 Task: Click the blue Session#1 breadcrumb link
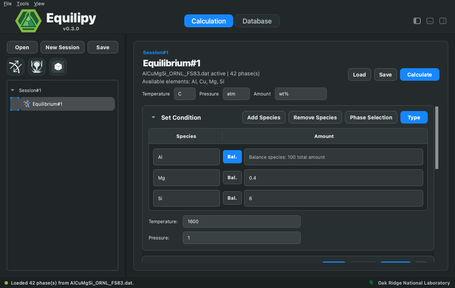155,53
